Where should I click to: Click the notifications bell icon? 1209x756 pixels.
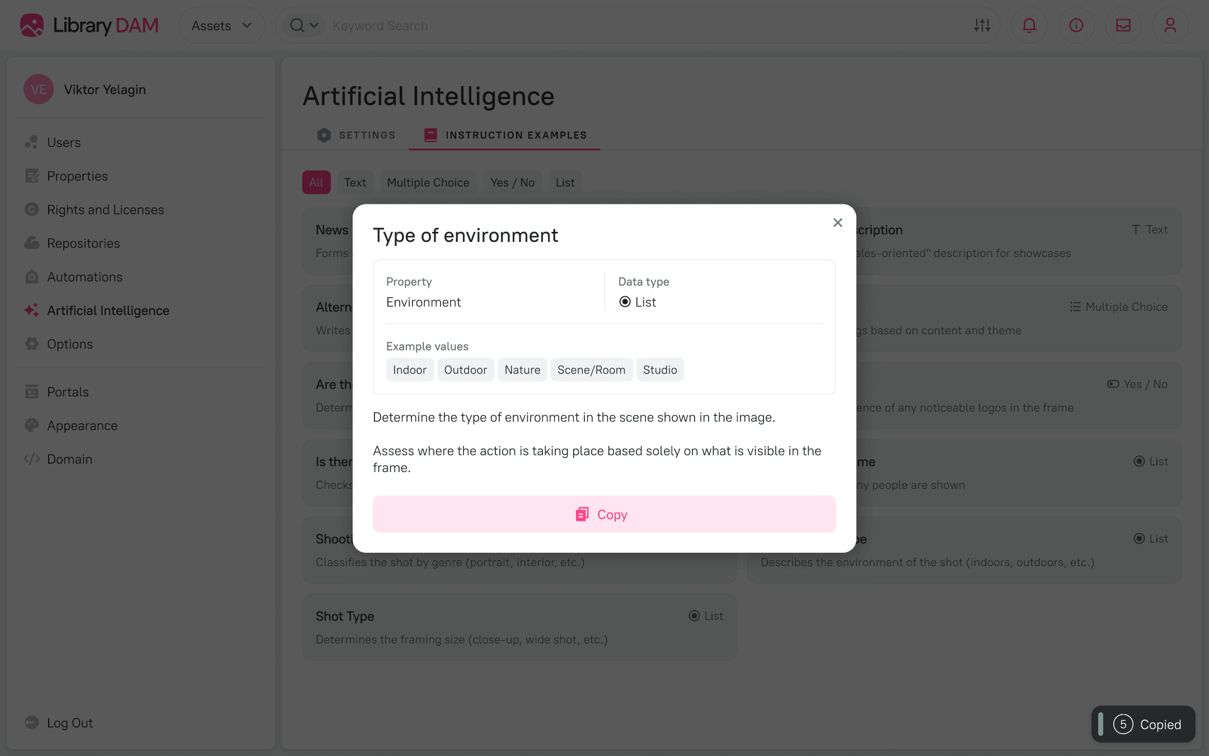(1029, 25)
